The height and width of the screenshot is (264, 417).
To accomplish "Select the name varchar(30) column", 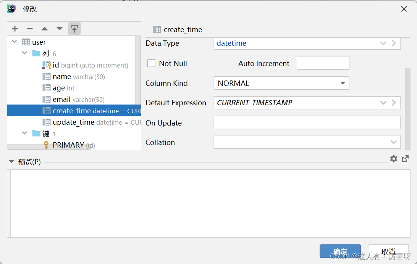I will coord(74,77).
